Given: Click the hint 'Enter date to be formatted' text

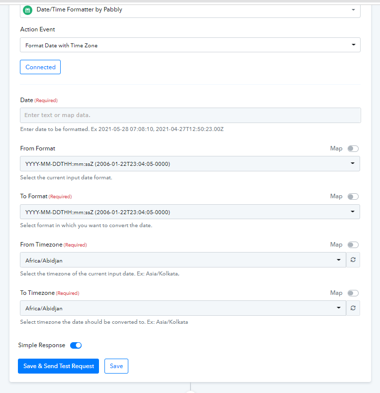Looking at the screenshot, I should [122, 129].
